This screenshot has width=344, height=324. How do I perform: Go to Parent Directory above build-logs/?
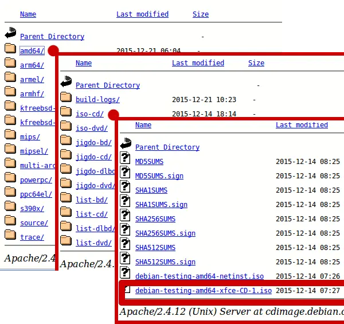coord(108,85)
